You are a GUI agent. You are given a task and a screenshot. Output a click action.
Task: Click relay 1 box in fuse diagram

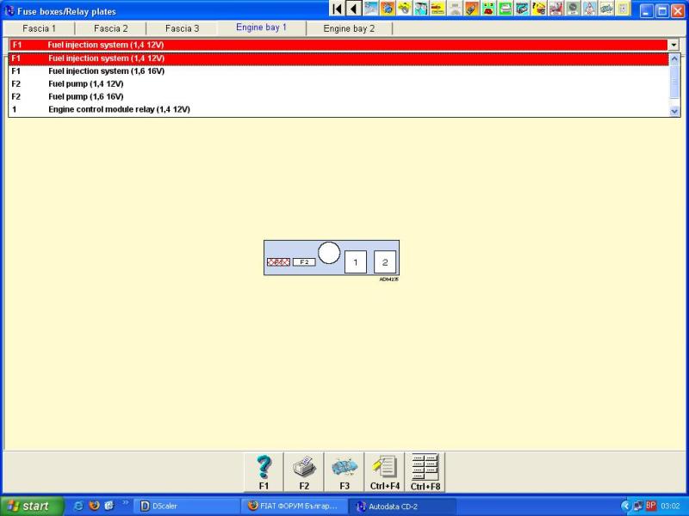coord(355,262)
